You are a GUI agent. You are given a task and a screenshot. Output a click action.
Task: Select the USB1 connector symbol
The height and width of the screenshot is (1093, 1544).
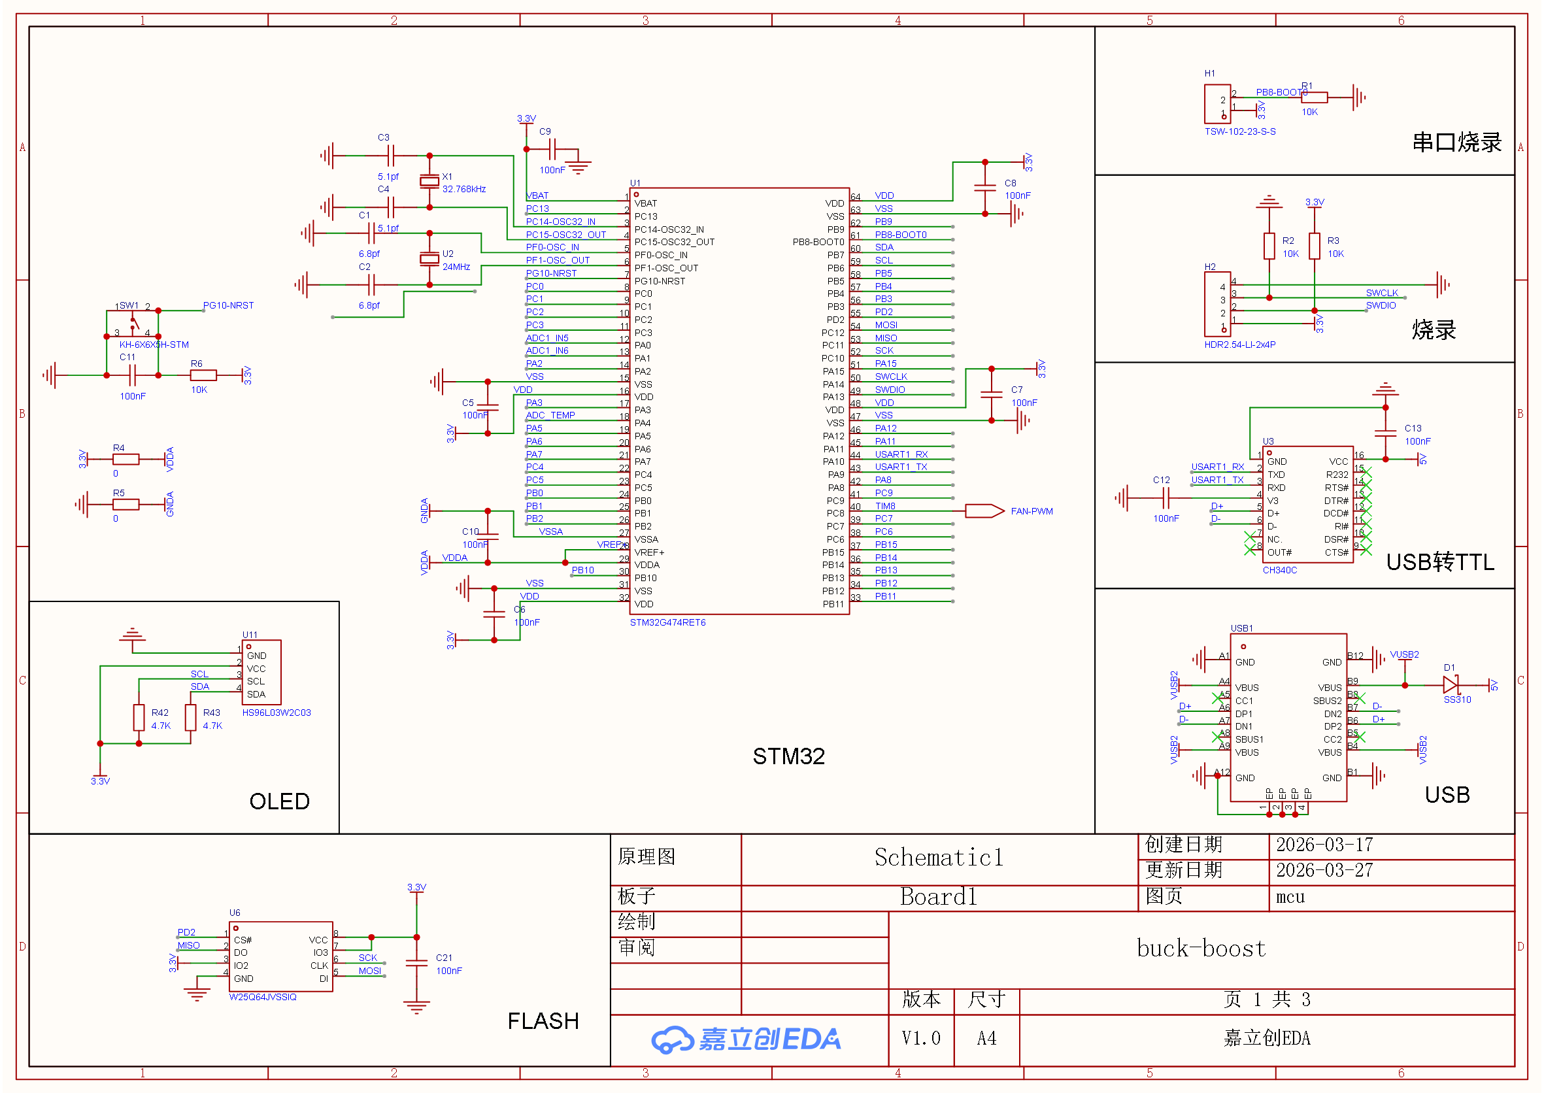(1288, 718)
